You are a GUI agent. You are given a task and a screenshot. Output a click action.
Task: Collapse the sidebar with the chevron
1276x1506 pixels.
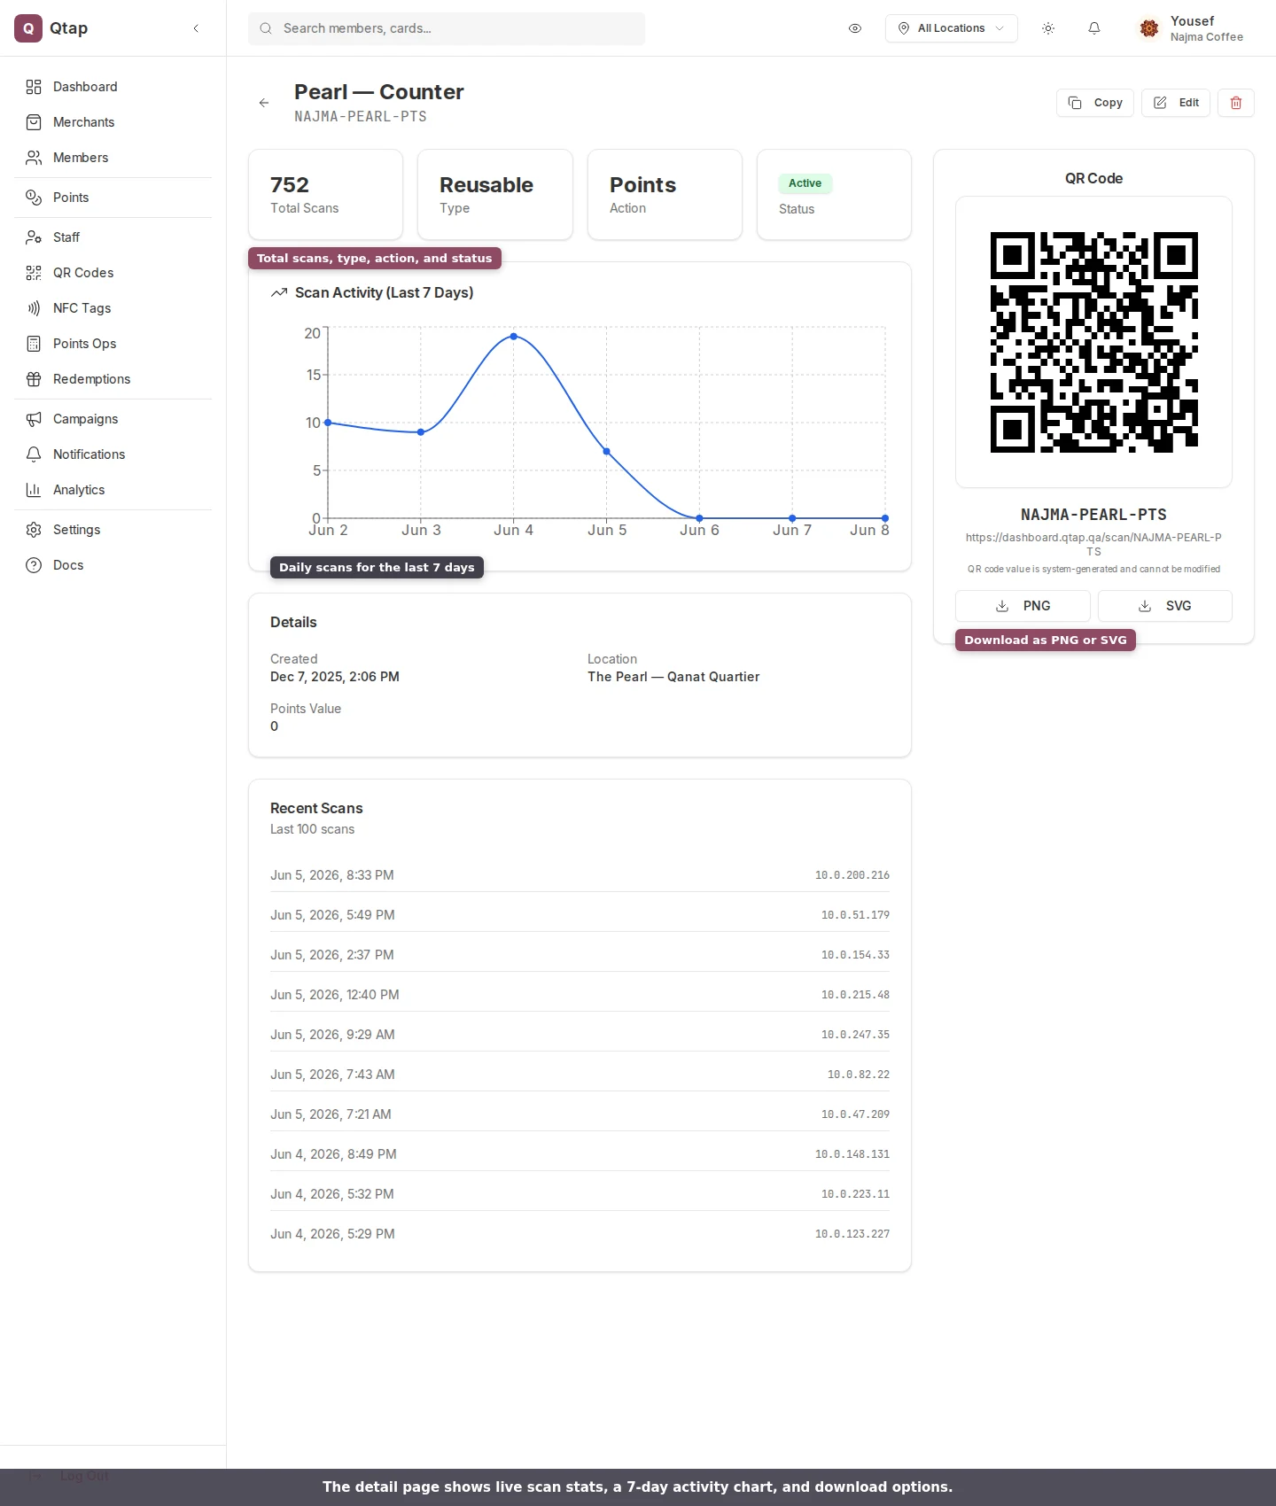click(x=196, y=28)
